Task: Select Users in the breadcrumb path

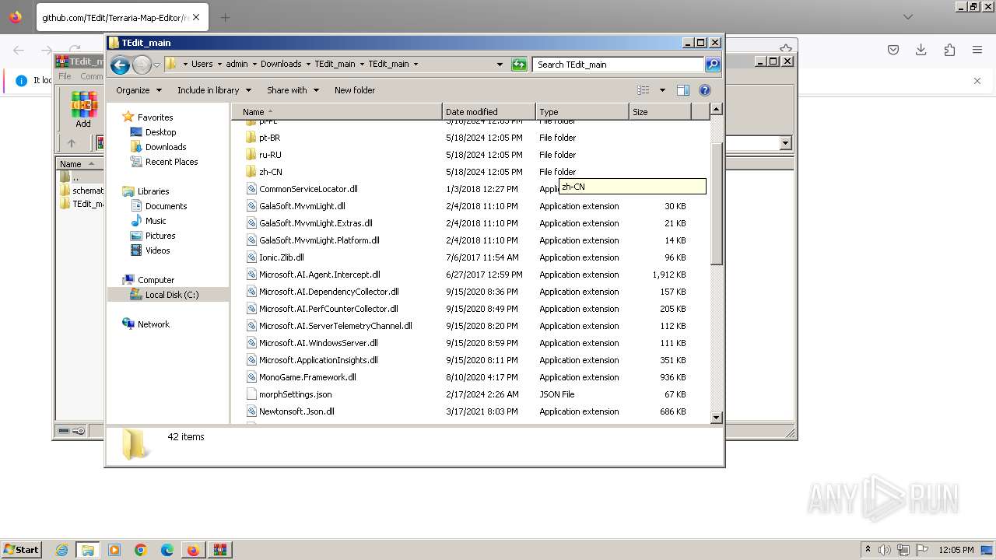Action: pos(202,65)
